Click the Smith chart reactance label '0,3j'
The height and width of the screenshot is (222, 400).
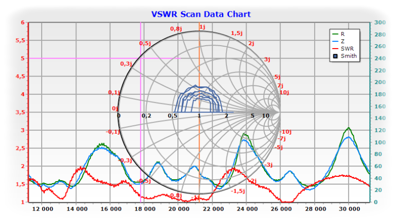coord(126,64)
